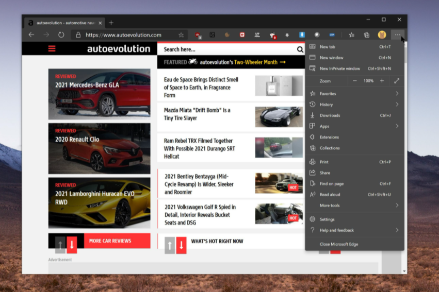439x292 pixels.
Task: Open a New InPrivate window
Action: [354, 68]
